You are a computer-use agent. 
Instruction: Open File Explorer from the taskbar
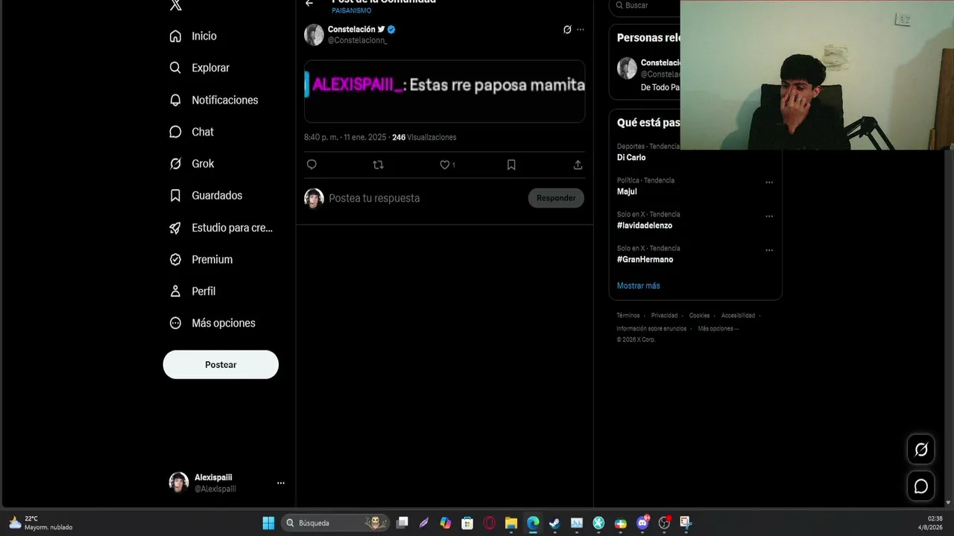(x=511, y=523)
